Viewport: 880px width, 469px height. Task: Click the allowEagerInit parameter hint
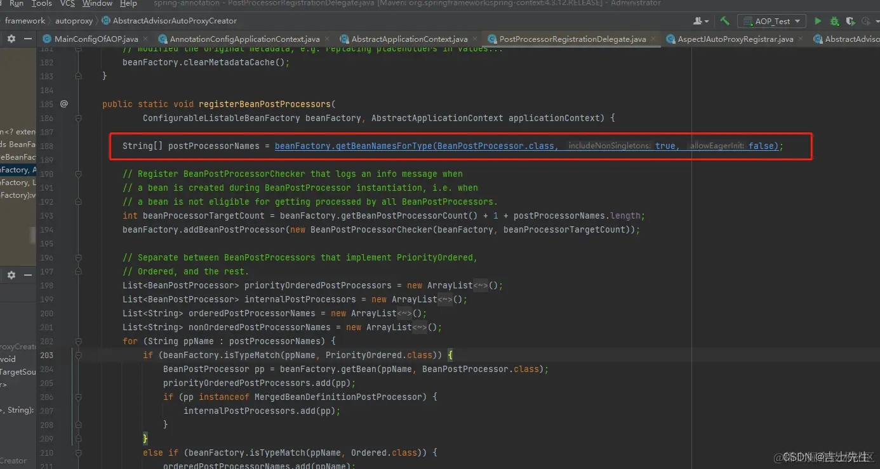(717, 146)
